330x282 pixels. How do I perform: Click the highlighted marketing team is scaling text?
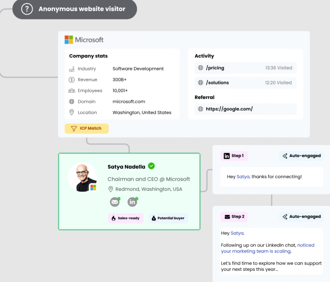click(256, 251)
